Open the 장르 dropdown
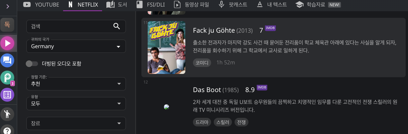The height and width of the screenshot is (134, 408). click(x=76, y=123)
